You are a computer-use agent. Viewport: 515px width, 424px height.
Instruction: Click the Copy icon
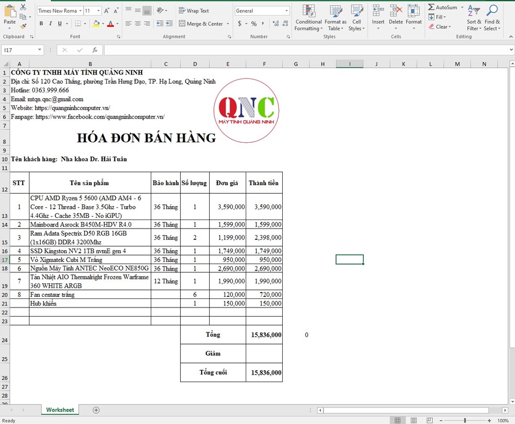click(23, 17)
